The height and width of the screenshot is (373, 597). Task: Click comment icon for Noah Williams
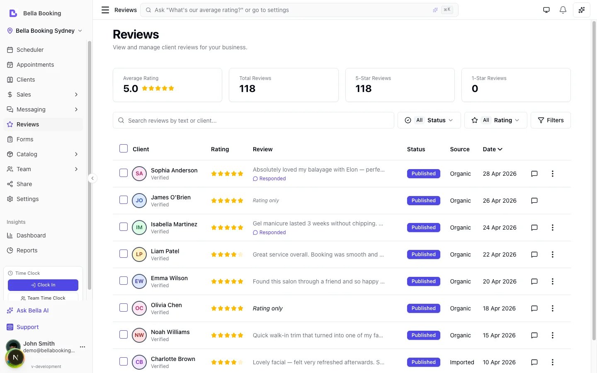pyautogui.click(x=534, y=335)
